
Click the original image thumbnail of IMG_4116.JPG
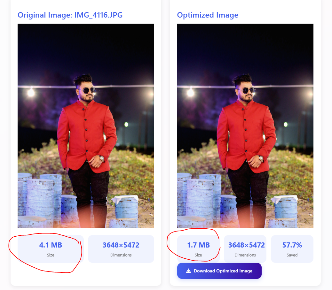[x=86, y=126]
